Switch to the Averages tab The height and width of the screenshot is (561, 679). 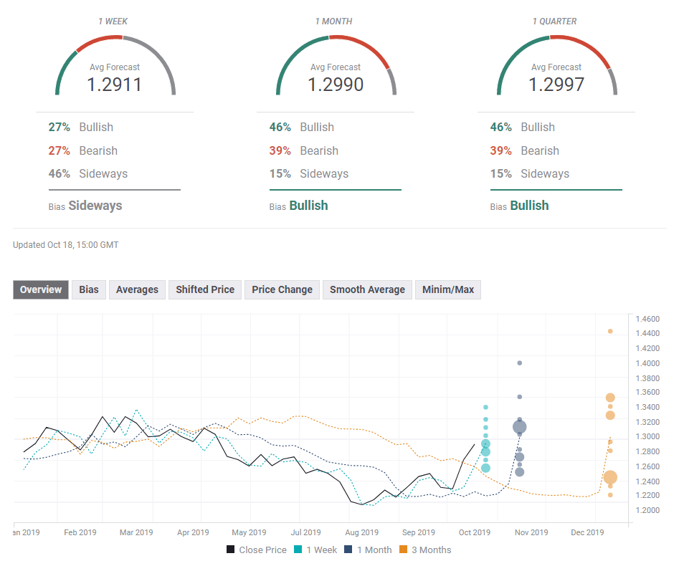pos(137,289)
